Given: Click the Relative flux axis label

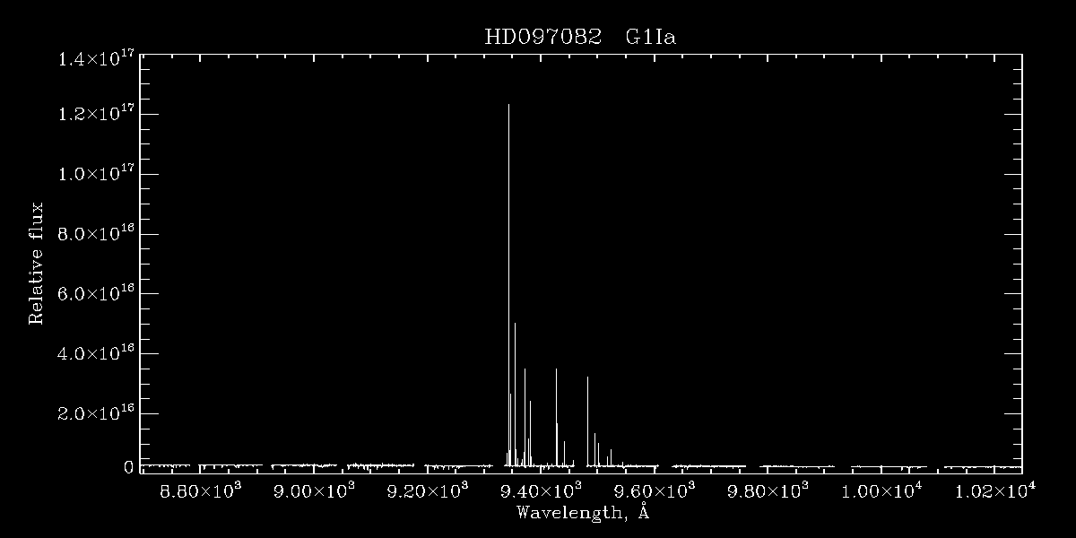Looking at the screenshot, I should pos(37,263).
